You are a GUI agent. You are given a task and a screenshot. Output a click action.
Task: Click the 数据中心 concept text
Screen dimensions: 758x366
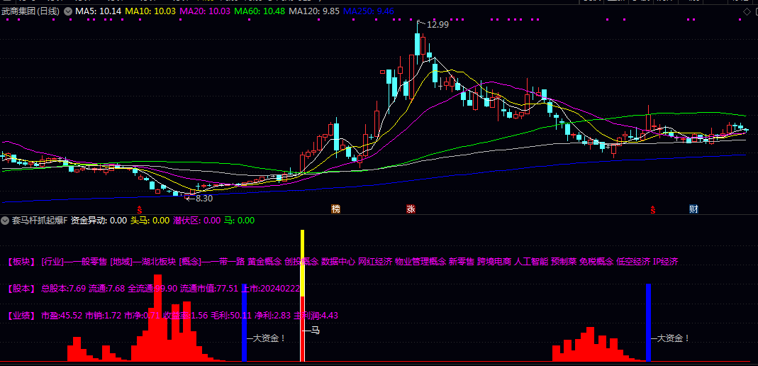coord(338,262)
